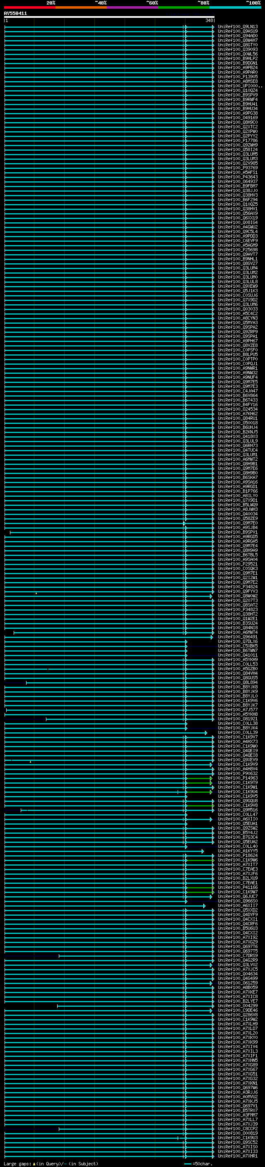The image size is (265, 1167).
Task: Click cyan ~100% identity legend segment
Action: pyautogui.click(x=235, y=7)
